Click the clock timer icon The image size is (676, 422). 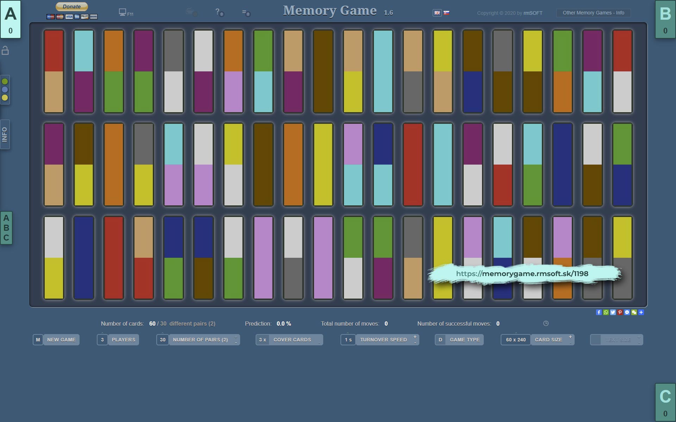[546, 323]
